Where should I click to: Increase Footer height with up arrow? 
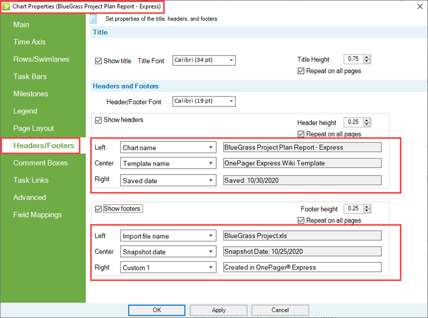pos(367,207)
